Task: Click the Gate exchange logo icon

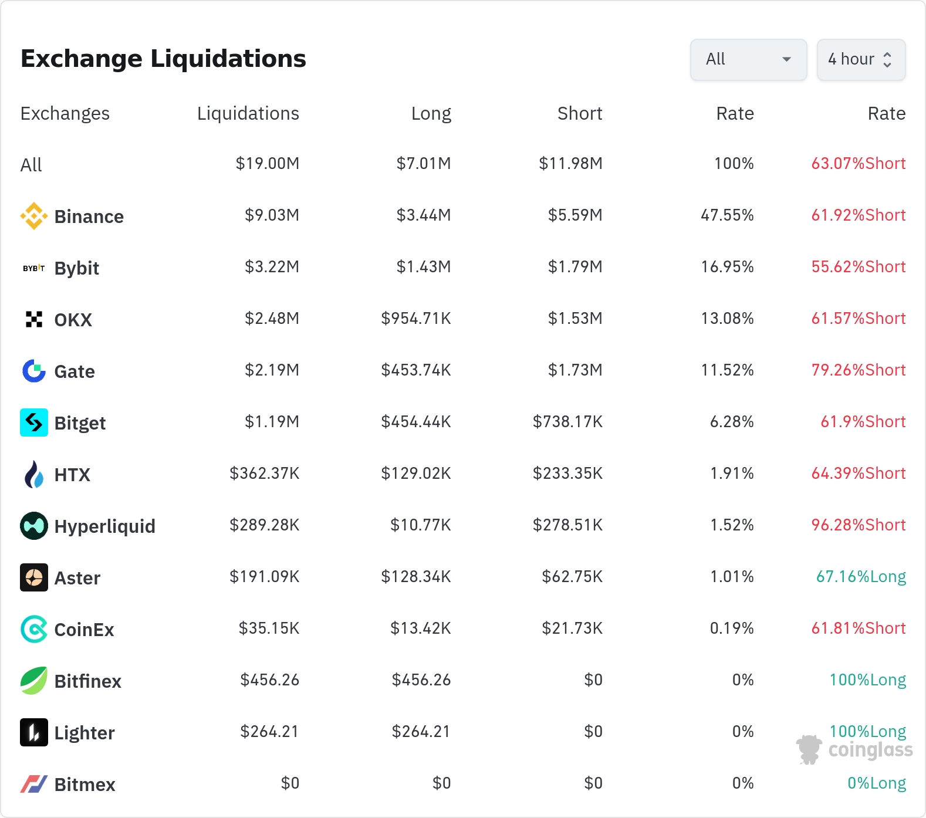Action: [34, 371]
